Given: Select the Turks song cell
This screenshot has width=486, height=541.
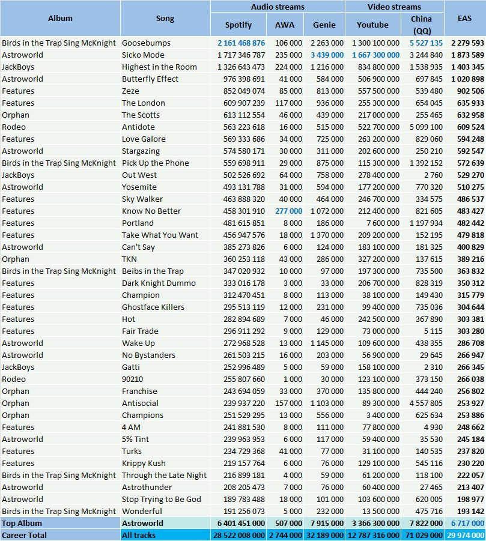Looking at the screenshot, I should (x=165, y=452).
